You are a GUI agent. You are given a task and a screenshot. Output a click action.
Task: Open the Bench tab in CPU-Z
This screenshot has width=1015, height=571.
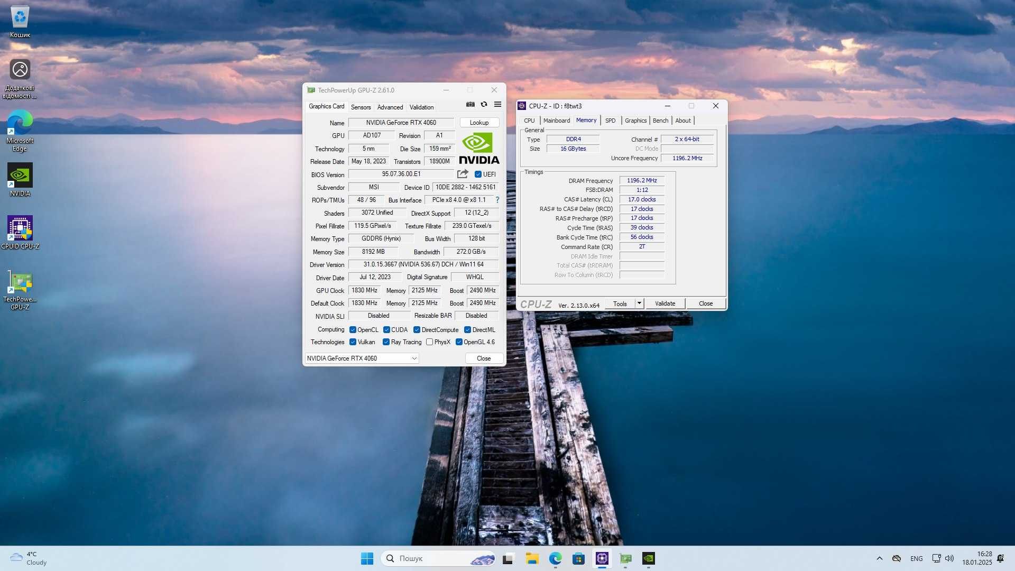click(660, 121)
